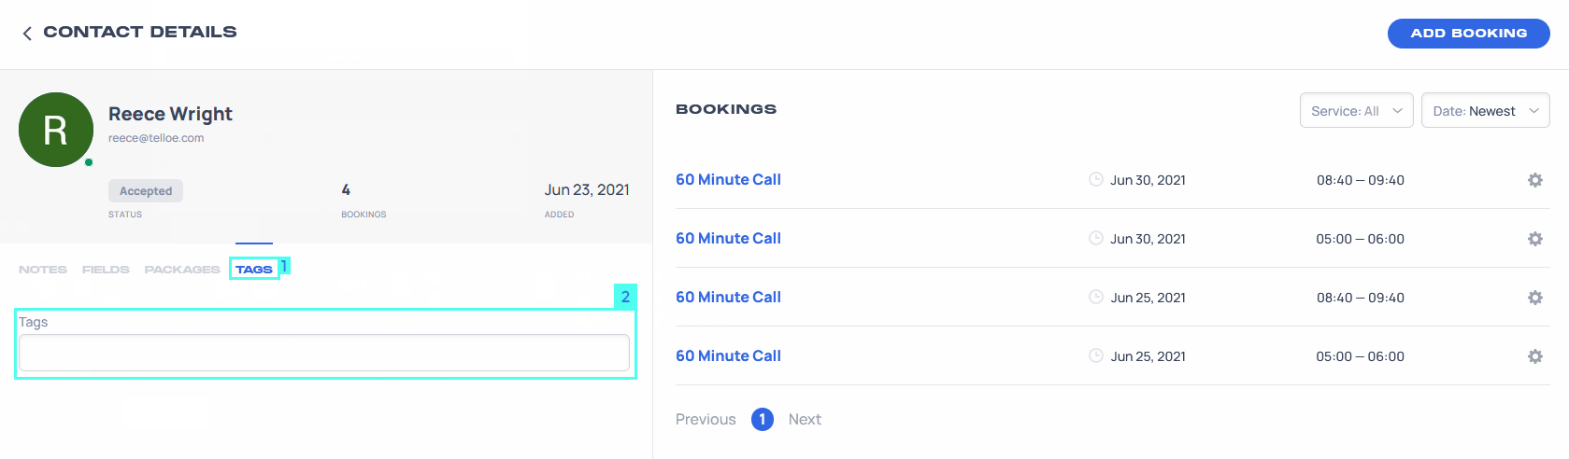Click Reece Wright's green avatar circle

tap(56, 130)
